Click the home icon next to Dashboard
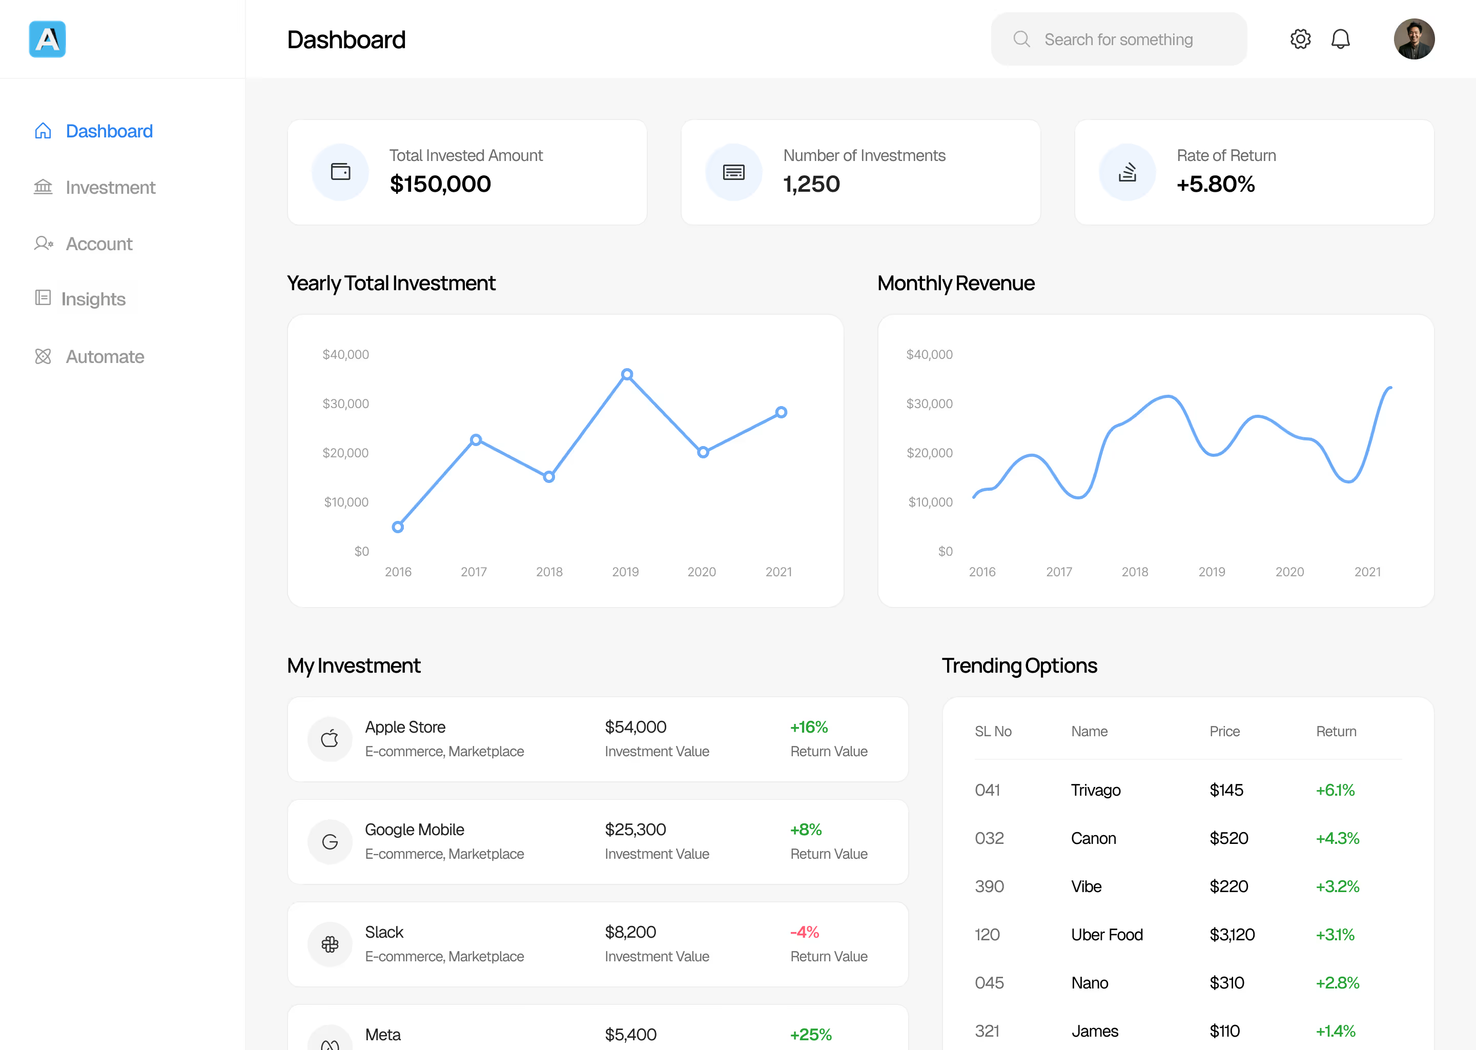Screen dimensions: 1476x1050 click(x=42, y=131)
